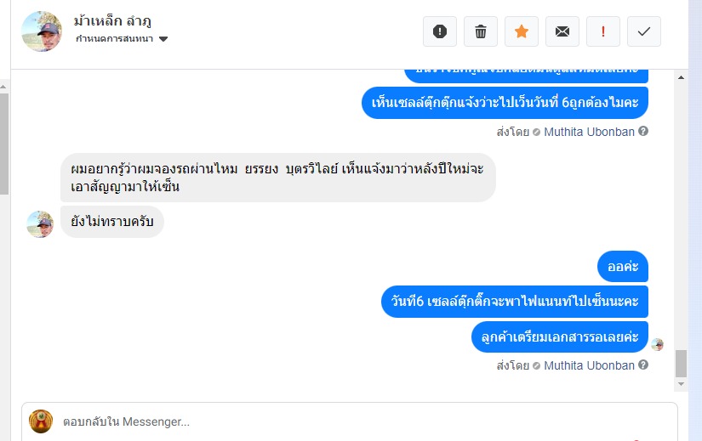Click the scrollbar down arrow
This screenshot has height=441, width=702.
[681, 384]
